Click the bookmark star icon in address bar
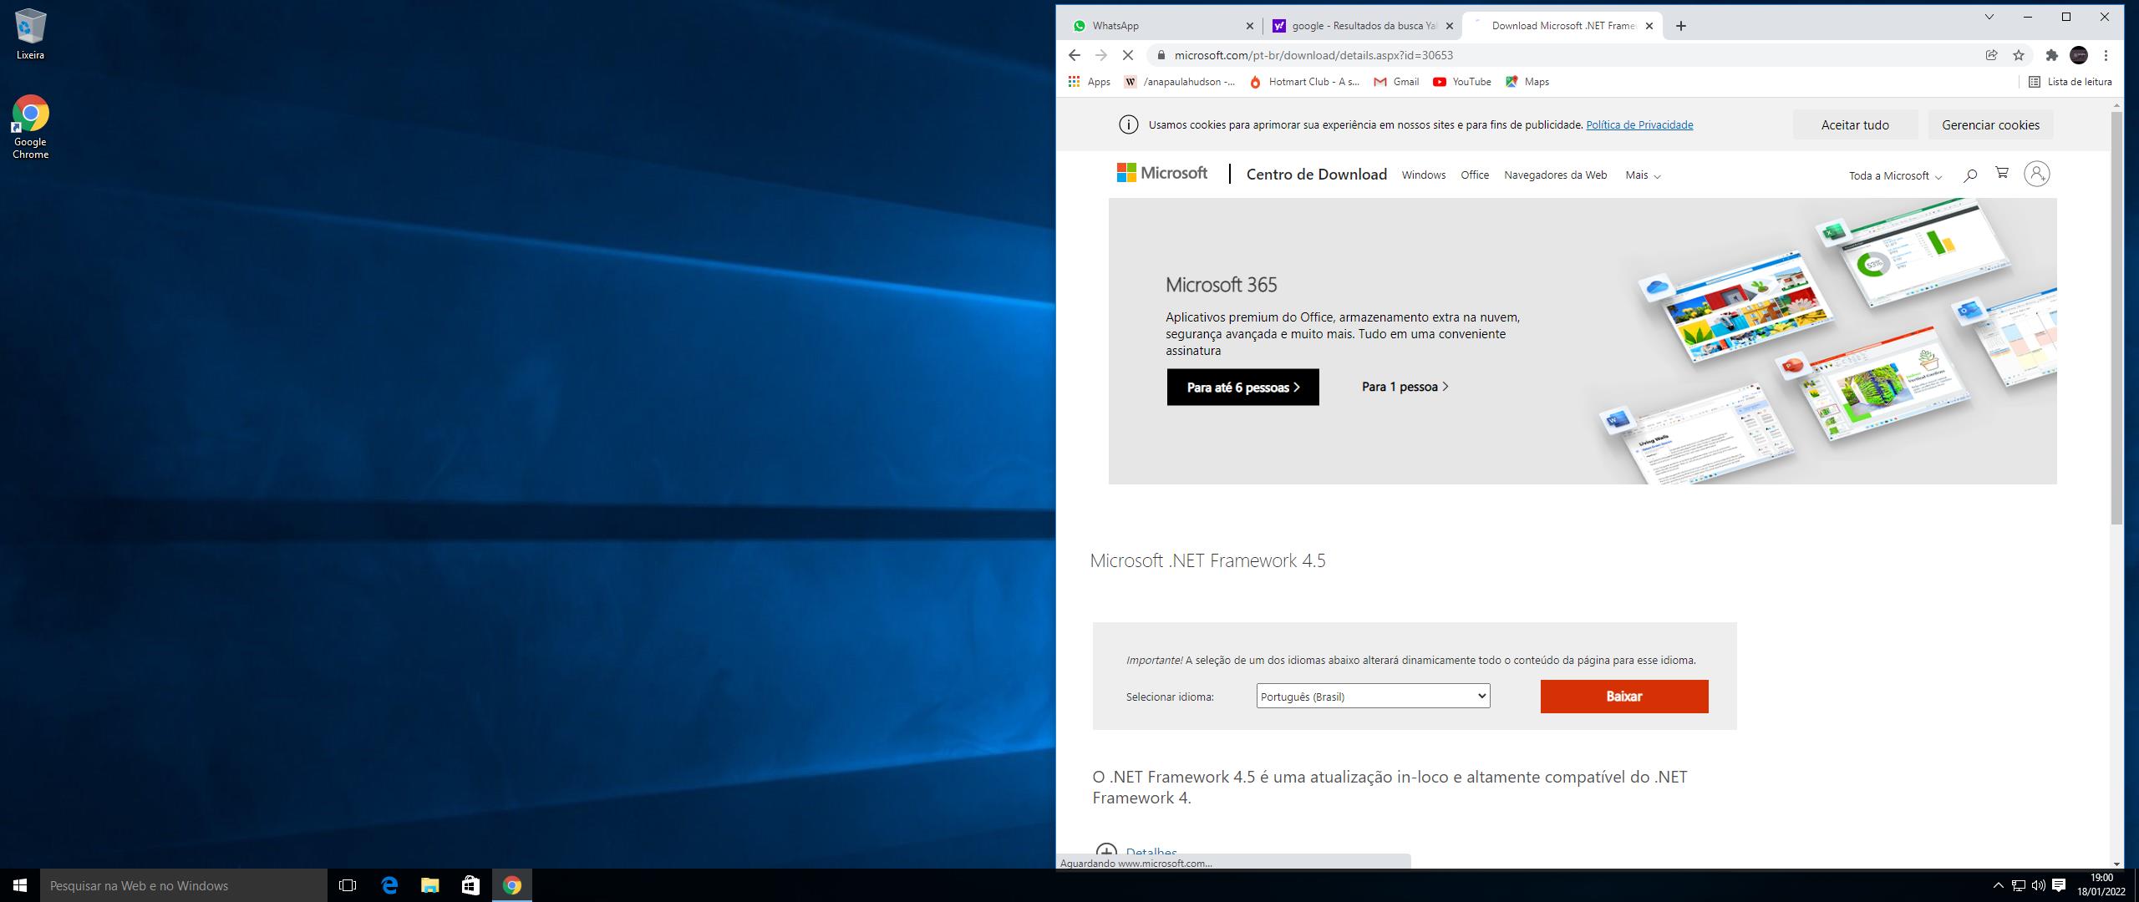 pyautogui.click(x=2019, y=55)
